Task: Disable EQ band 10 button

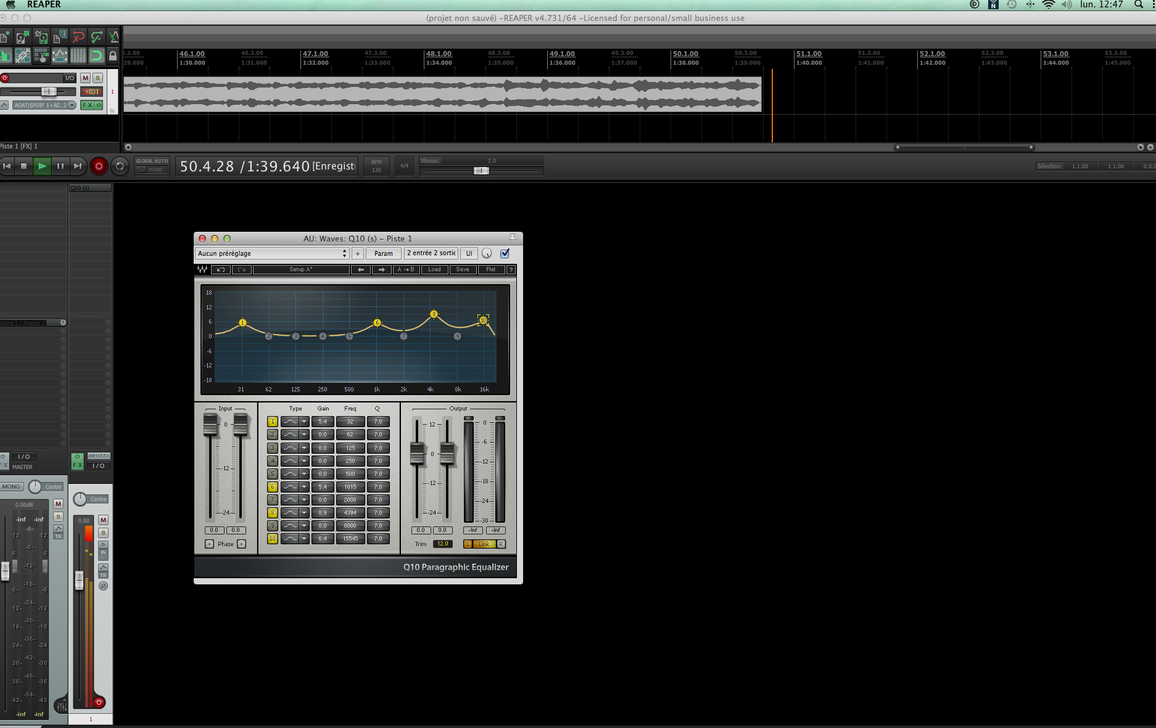Action: point(272,539)
